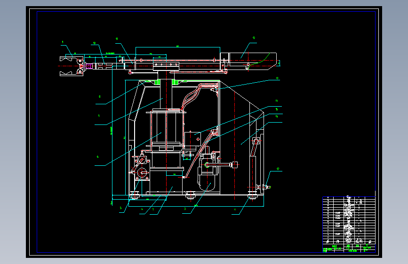Click the part callout number 13
This screenshot has width=408, height=264.
click(x=277, y=78)
